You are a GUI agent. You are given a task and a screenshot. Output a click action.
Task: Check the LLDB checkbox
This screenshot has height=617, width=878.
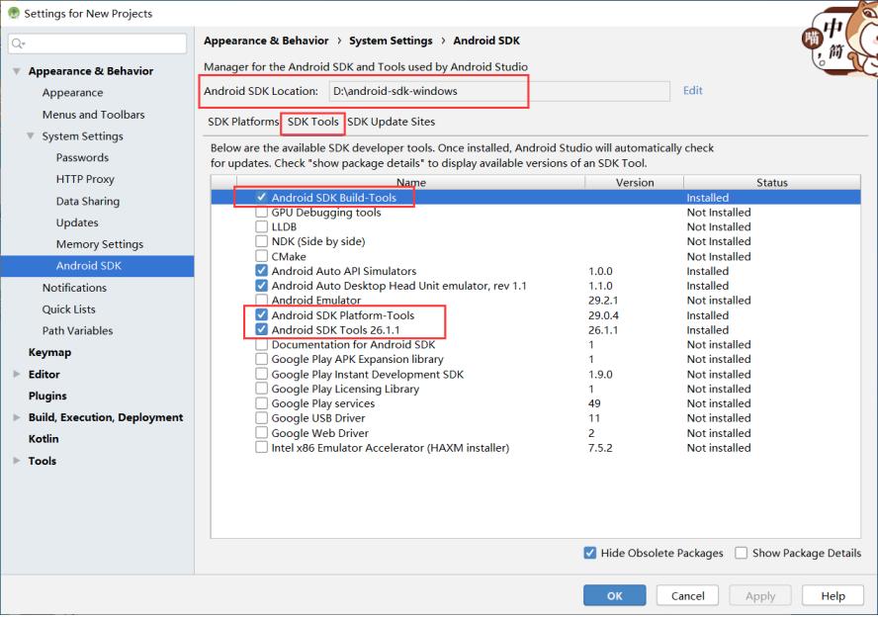pos(261,226)
